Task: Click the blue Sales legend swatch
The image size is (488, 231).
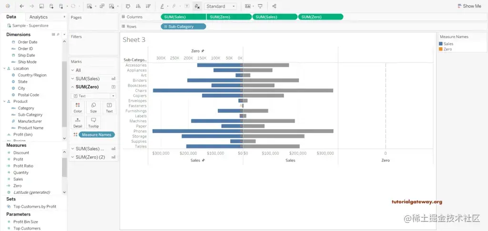Action: (x=441, y=44)
